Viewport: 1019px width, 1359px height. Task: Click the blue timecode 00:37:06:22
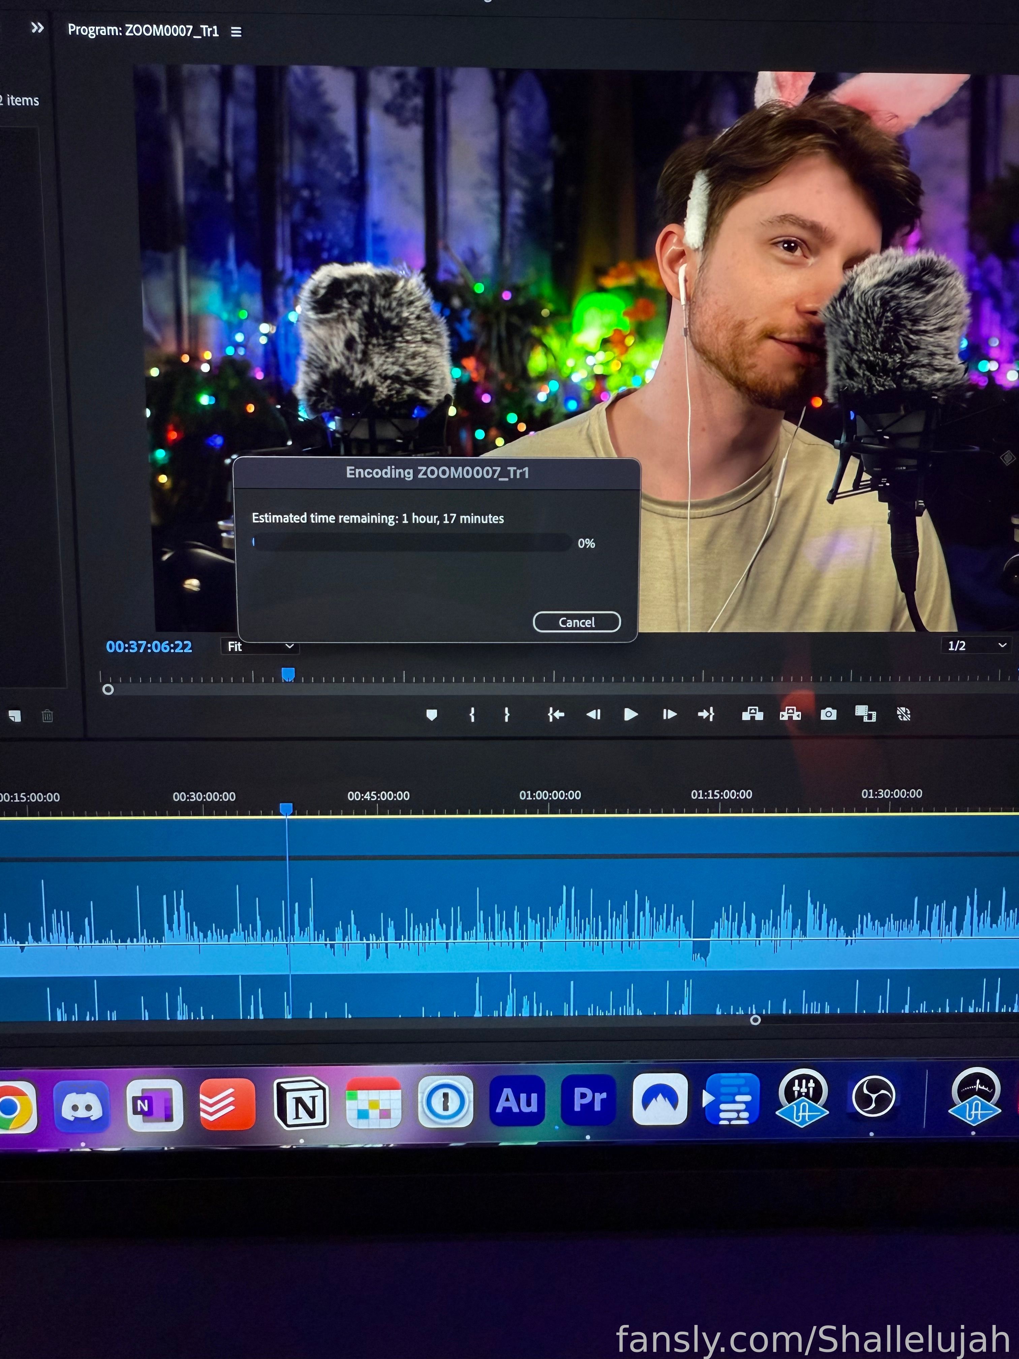click(x=149, y=646)
